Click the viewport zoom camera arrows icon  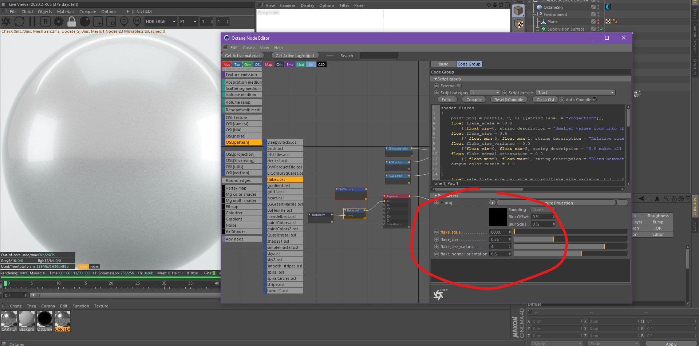(495, 5)
